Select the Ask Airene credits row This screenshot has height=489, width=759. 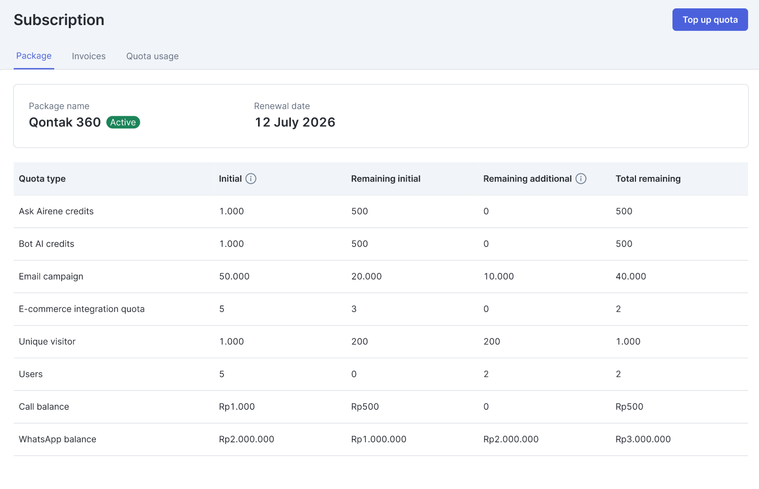coord(56,211)
